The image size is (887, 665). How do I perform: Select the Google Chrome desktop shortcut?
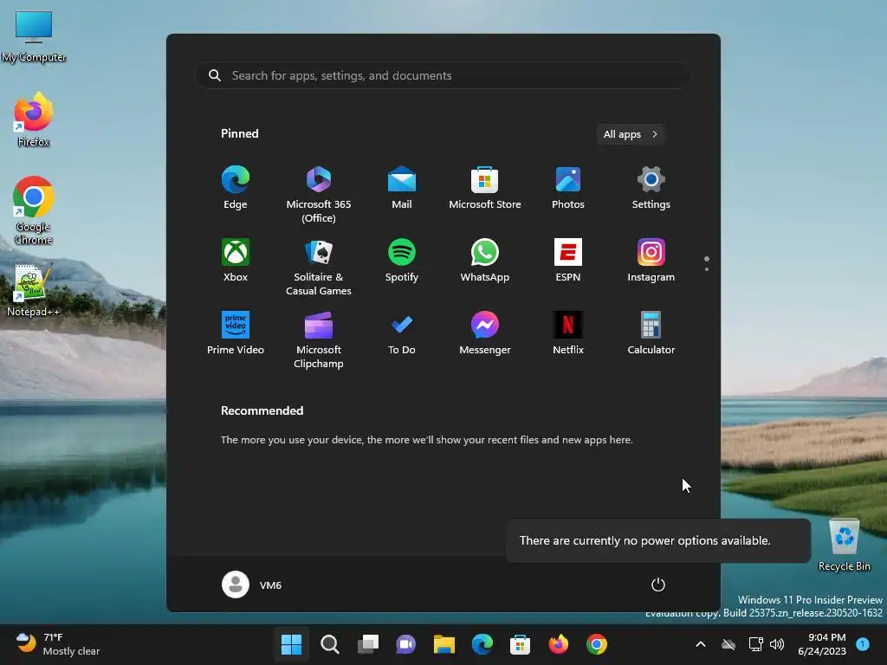point(34,210)
